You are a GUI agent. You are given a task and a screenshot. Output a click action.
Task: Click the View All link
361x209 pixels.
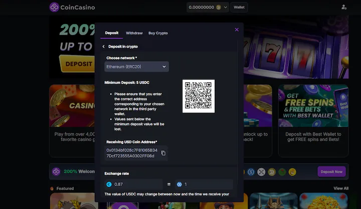pos(341,188)
